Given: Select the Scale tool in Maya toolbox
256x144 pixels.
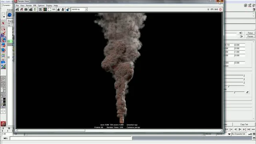Looking at the screenshot, I should [x=3, y=50].
